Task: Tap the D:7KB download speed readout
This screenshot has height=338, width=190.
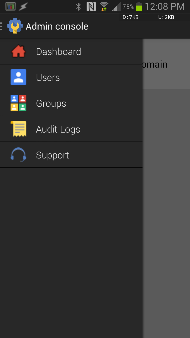Action: coord(131,17)
